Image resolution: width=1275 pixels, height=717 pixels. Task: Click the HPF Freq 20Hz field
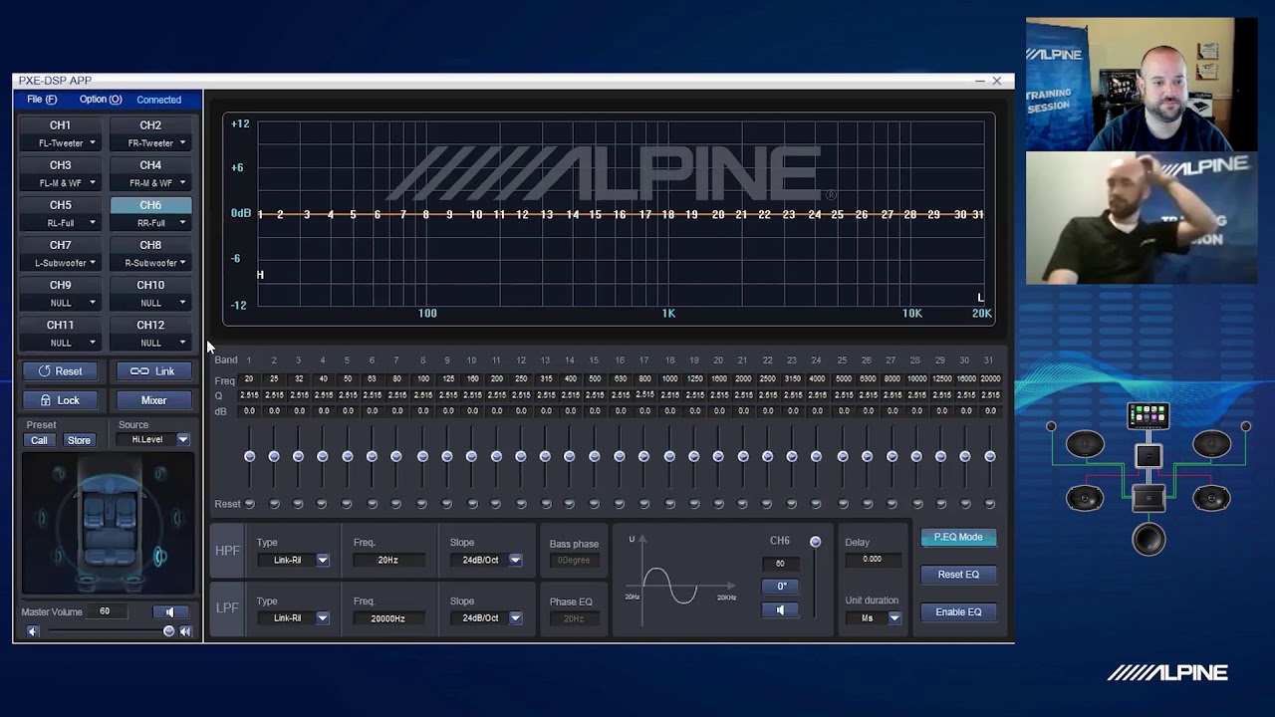click(x=387, y=561)
